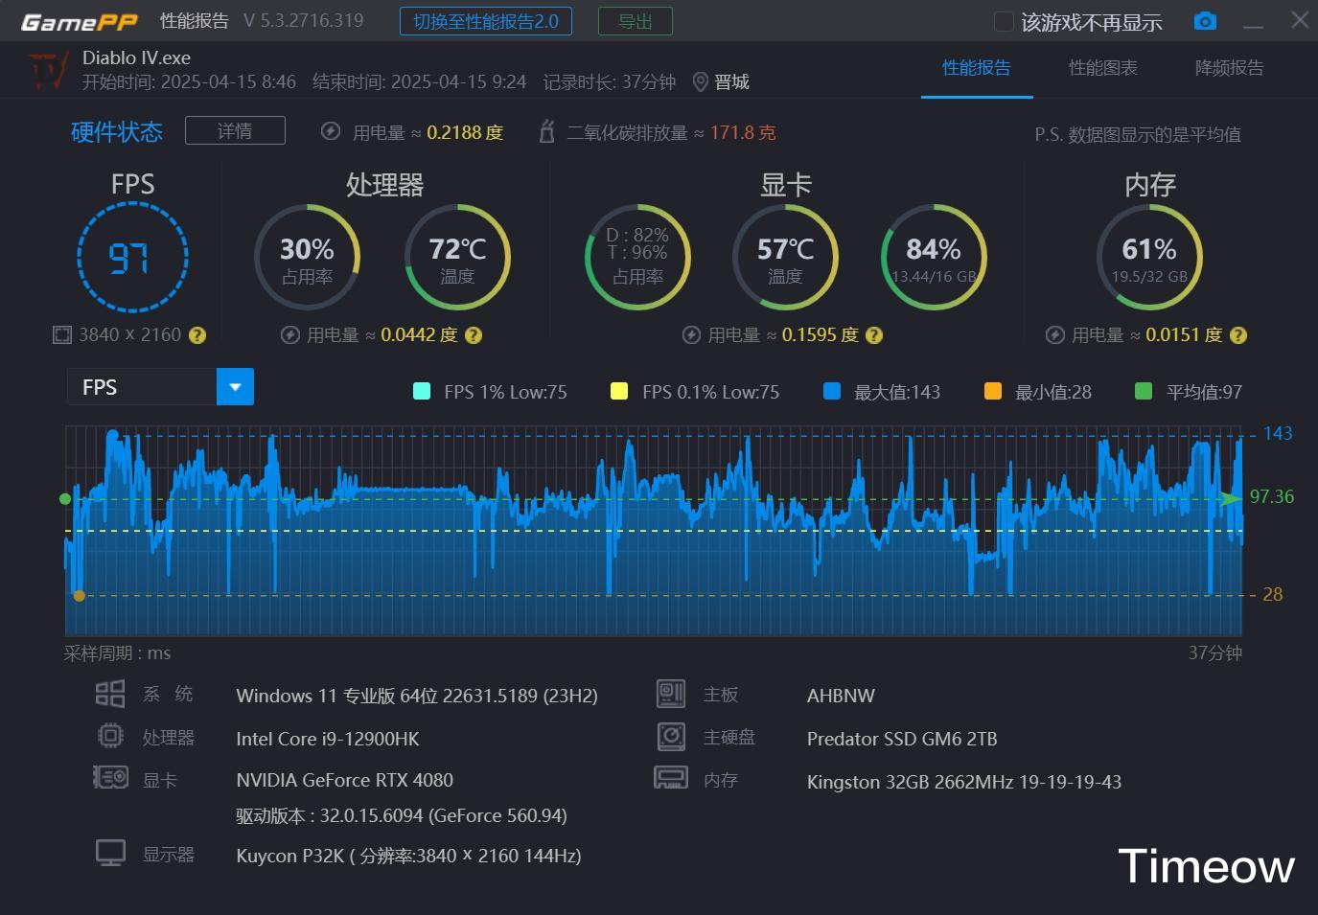
Task: Click the AHBNW motherboard text
Action: click(841, 696)
